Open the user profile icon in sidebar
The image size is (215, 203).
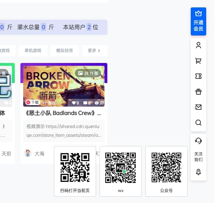coord(198,45)
